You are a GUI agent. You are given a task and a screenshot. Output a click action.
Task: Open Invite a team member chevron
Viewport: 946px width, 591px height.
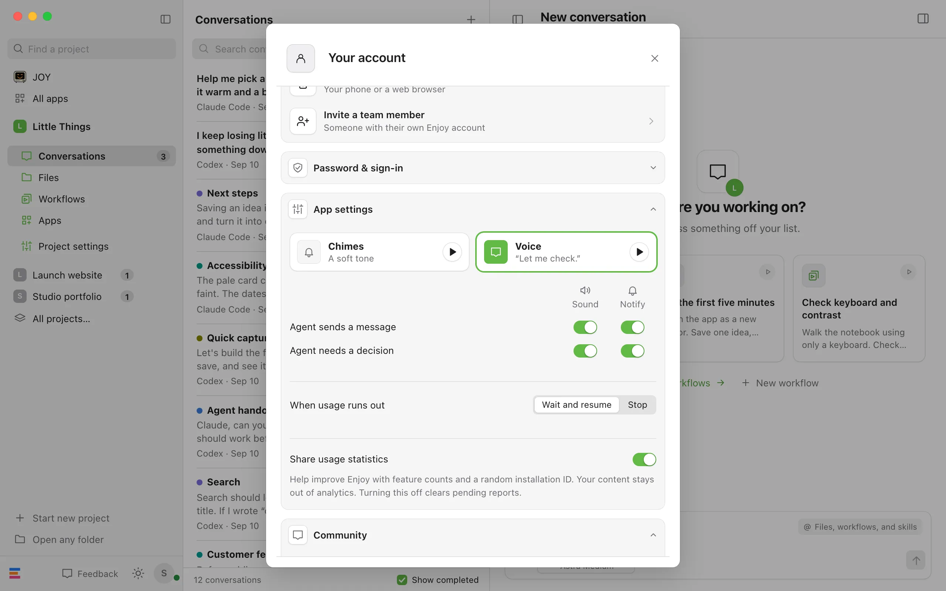651,121
